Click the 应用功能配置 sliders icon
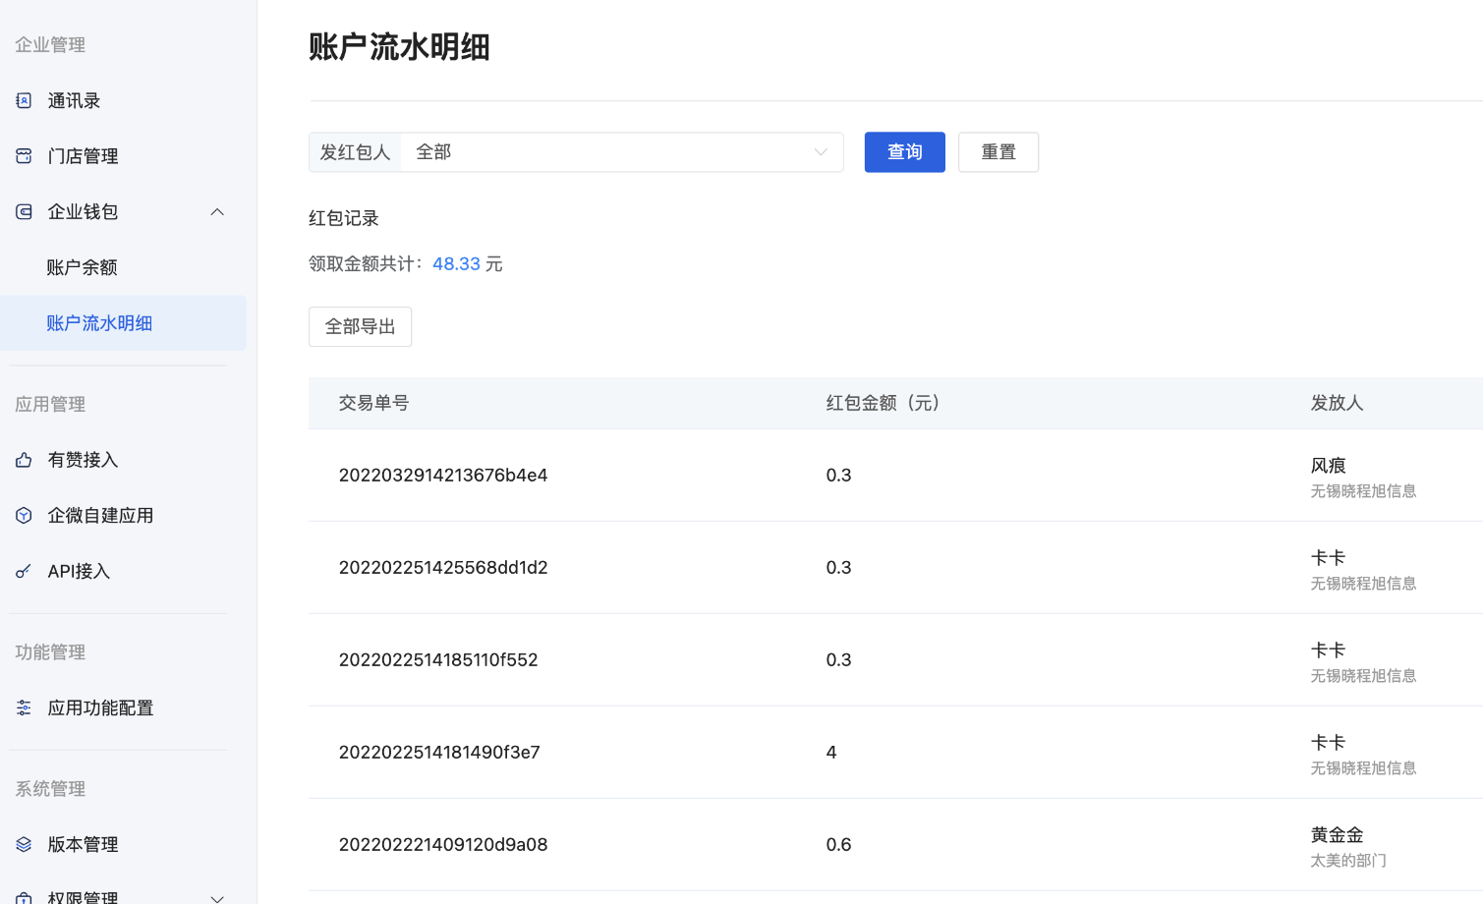1483x904 pixels. click(24, 707)
